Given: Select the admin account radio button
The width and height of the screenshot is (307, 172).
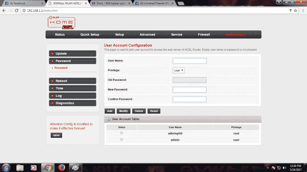Looking at the screenshot, I should tap(122, 139).
